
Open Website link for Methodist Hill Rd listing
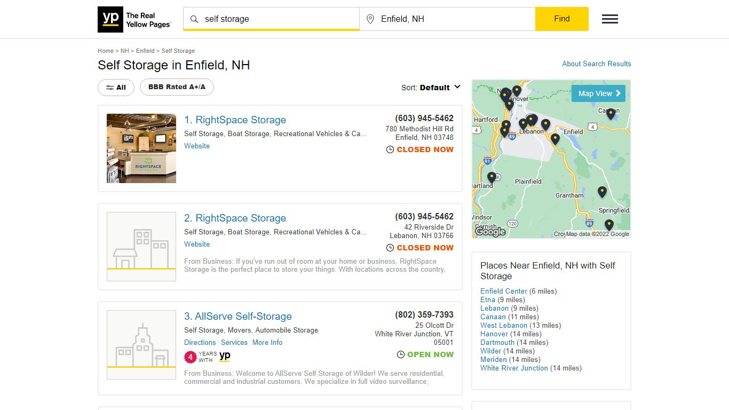click(197, 146)
